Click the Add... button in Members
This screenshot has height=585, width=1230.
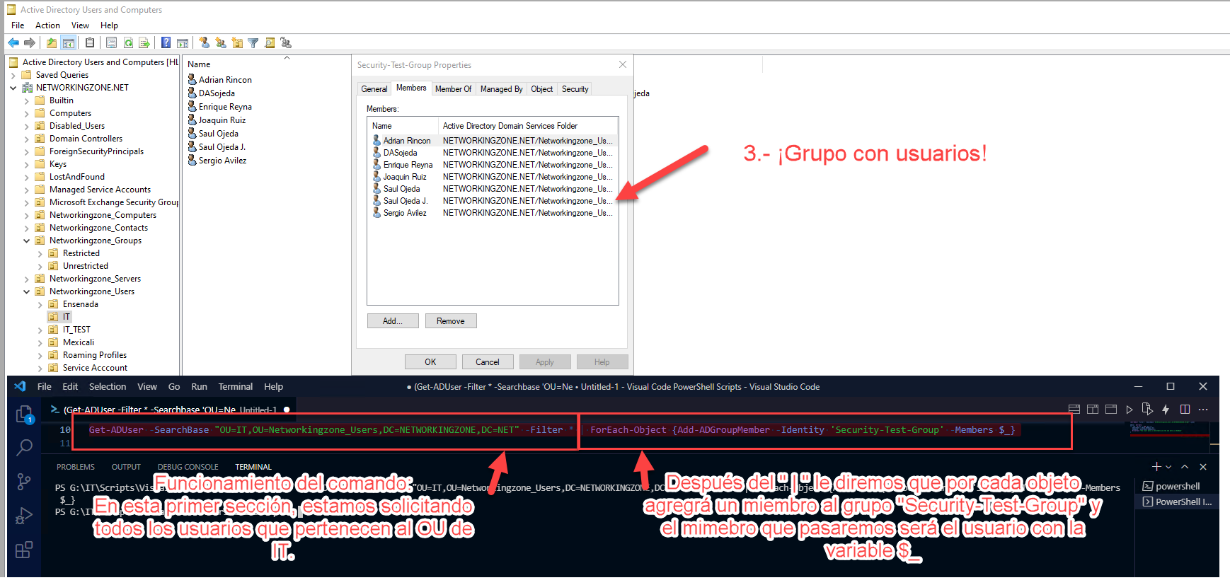(x=392, y=321)
